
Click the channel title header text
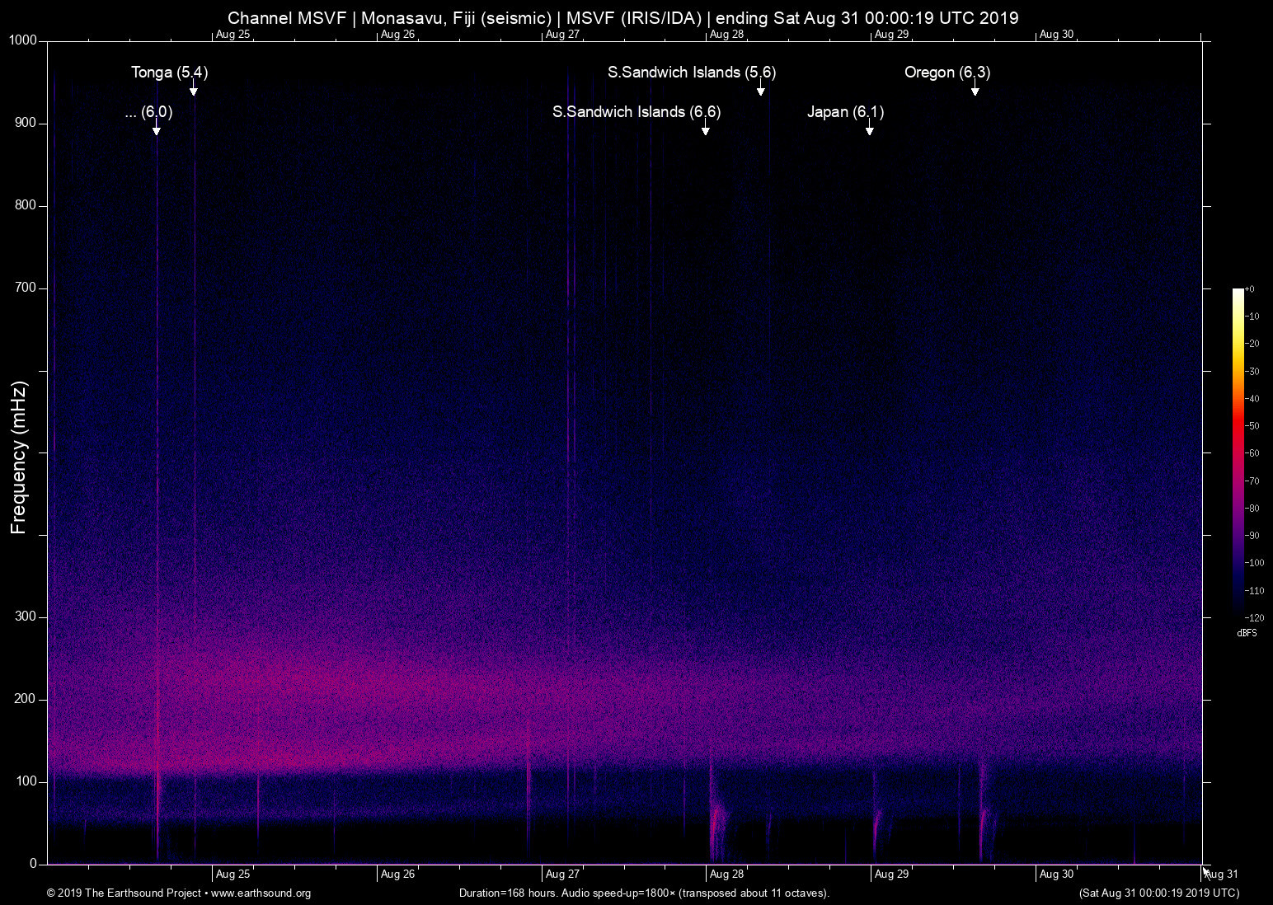pos(624,17)
